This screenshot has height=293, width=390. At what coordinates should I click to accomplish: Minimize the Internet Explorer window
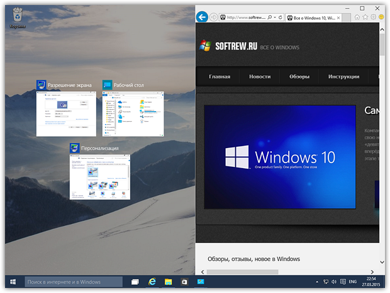(347, 8)
